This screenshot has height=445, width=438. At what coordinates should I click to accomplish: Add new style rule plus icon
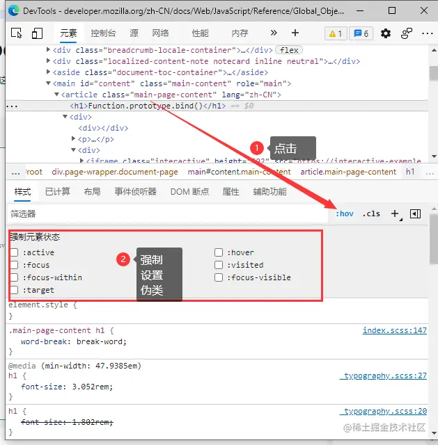click(x=395, y=213)
